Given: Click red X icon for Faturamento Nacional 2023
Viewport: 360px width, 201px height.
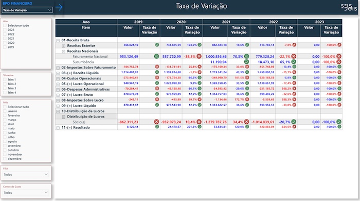Looking at the screenshot, I should coord(339,56).
